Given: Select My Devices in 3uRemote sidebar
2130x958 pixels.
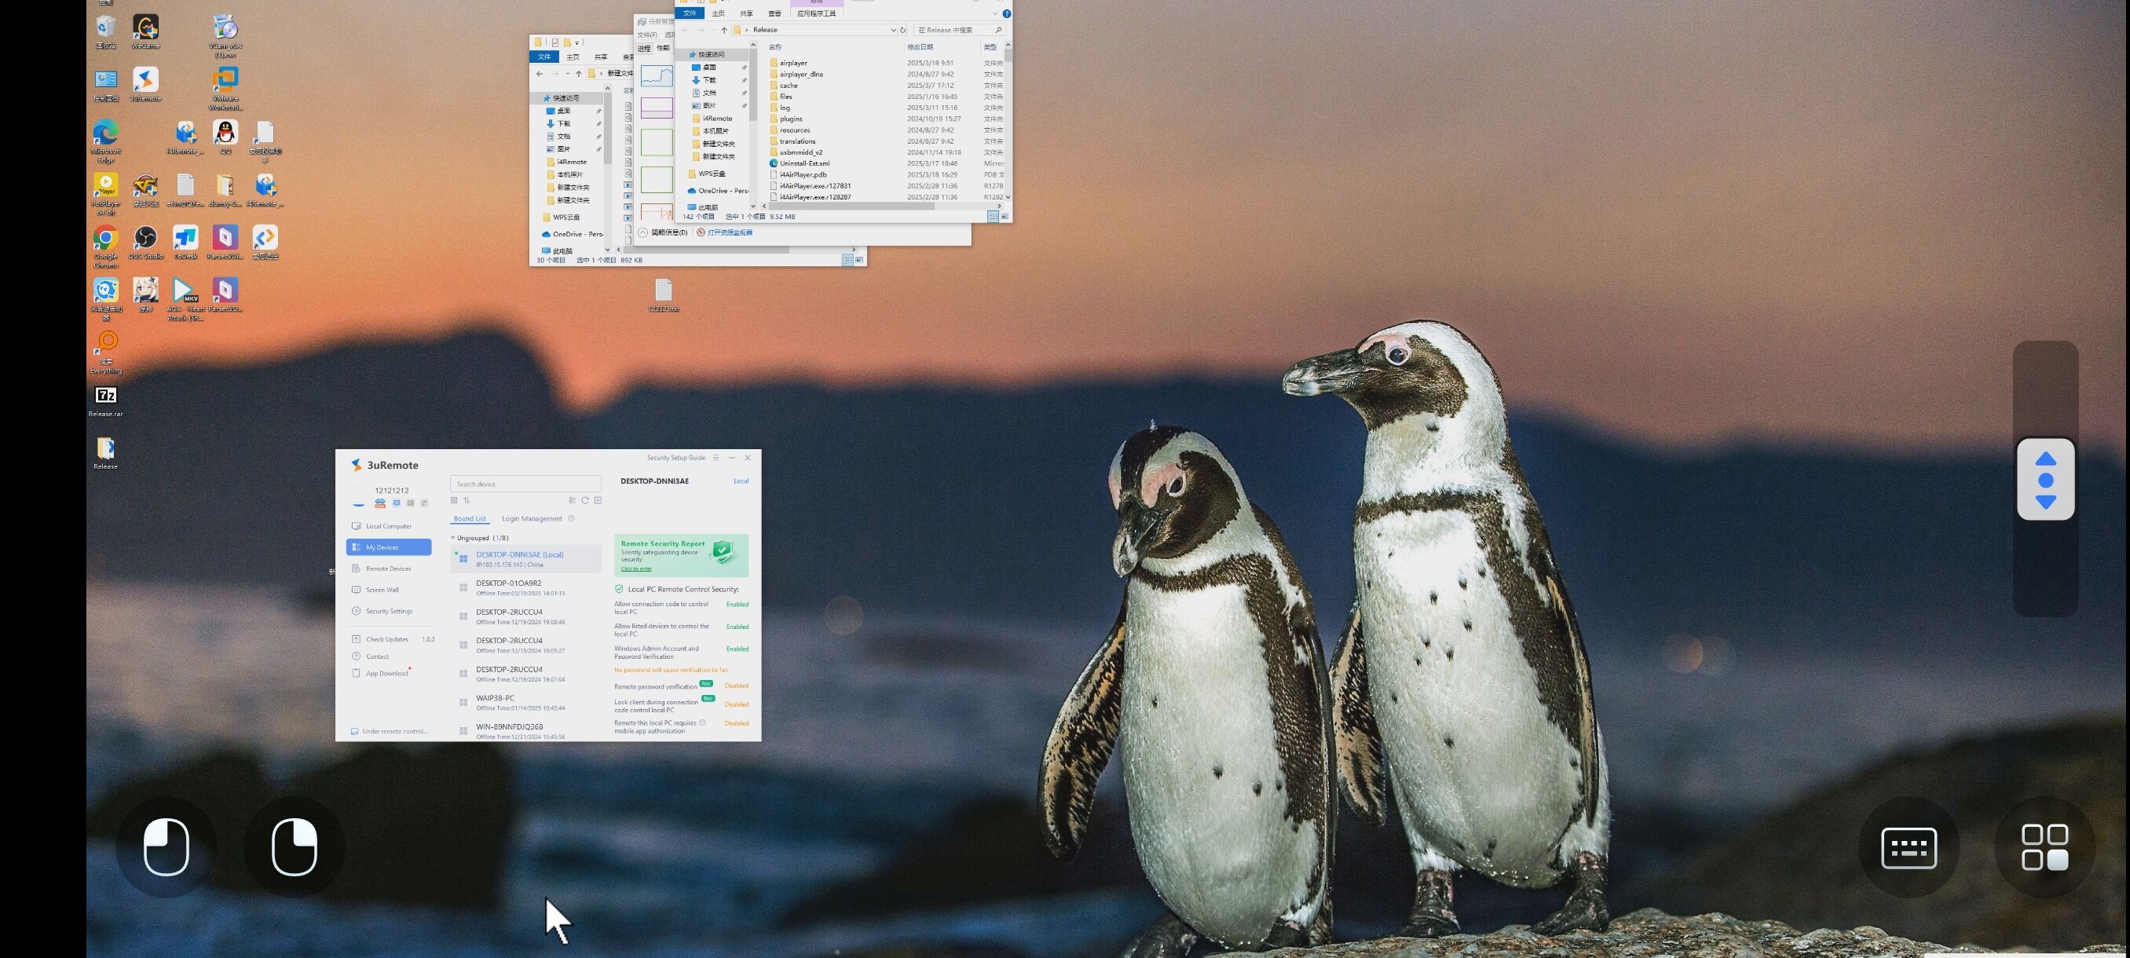Looking at the screenshot, I should (389, 547).
